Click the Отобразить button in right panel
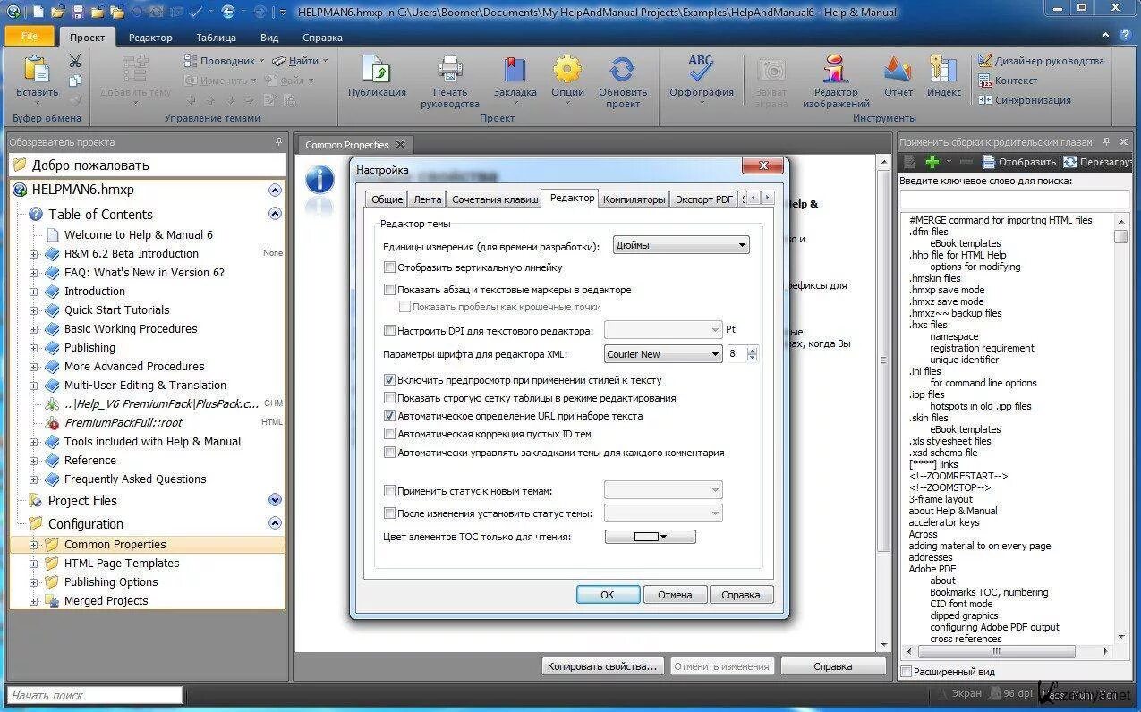Viewport: 1141px width, 712px height. (x=1019, y=162)
